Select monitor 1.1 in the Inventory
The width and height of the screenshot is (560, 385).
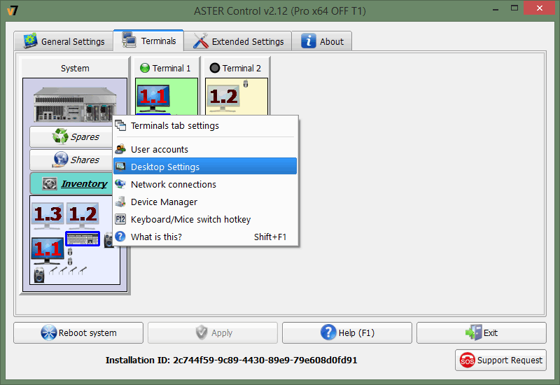(x=48, y=251)
